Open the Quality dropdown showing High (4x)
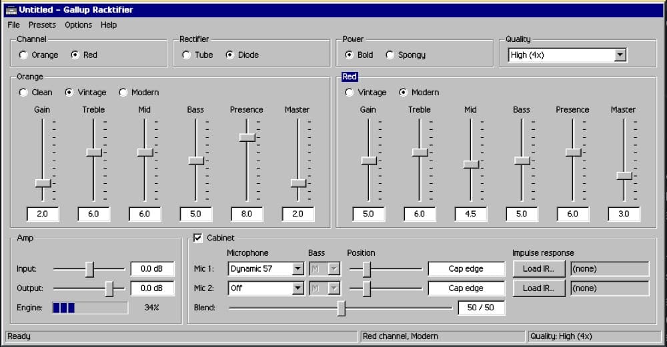This screenshot has height=347, width=667. [567, 55]
